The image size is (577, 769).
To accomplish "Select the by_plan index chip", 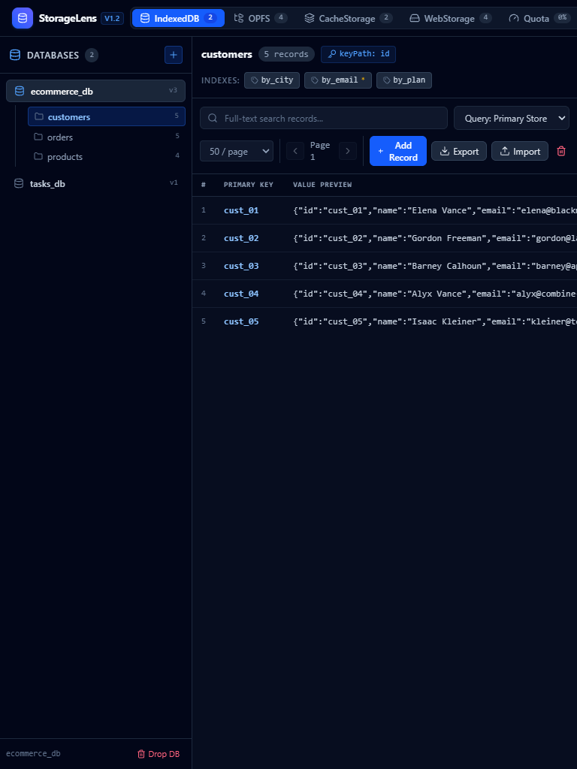I will 403,80.
